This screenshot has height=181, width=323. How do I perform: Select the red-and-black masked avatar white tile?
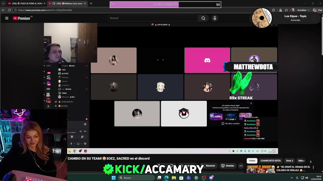pyautogui.click(x=184, y=114)
